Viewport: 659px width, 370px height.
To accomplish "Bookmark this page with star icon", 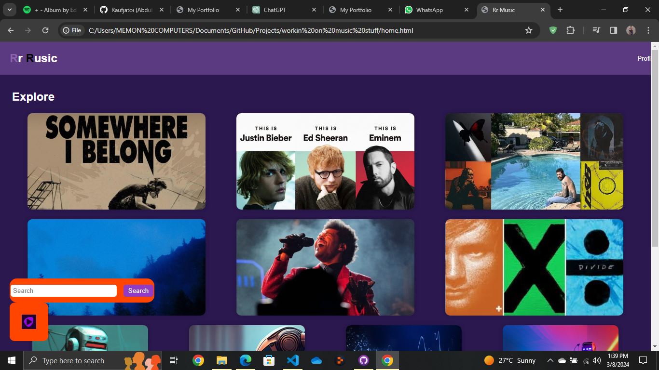I will [x=529, y=30].
